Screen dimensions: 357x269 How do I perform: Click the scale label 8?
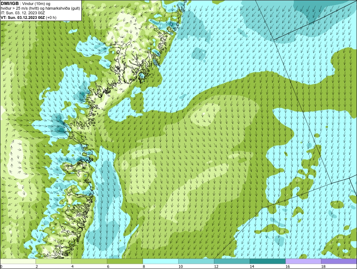click(x=144, y=266)
